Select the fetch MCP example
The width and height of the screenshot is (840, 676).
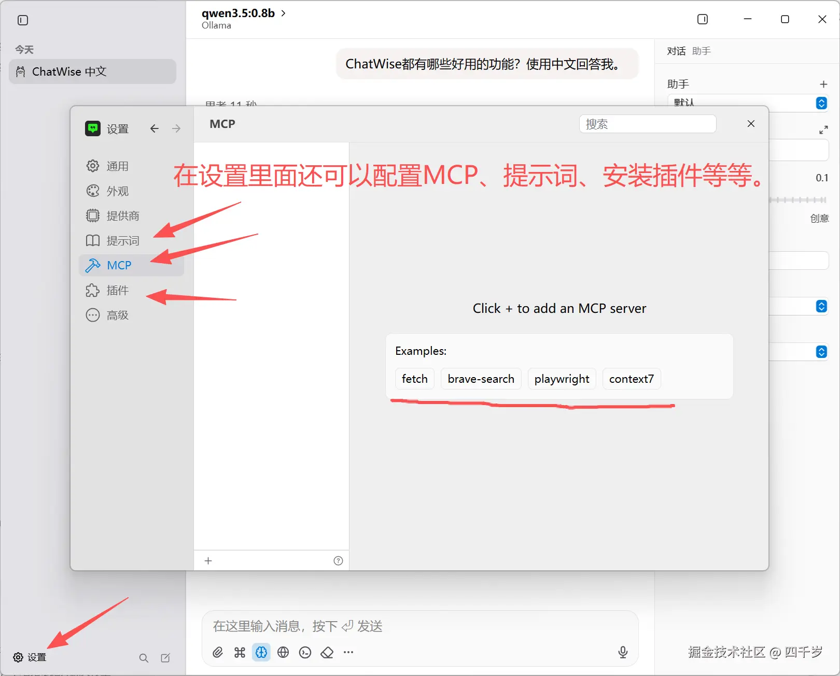pyautogui.click(x=414, y=379)
